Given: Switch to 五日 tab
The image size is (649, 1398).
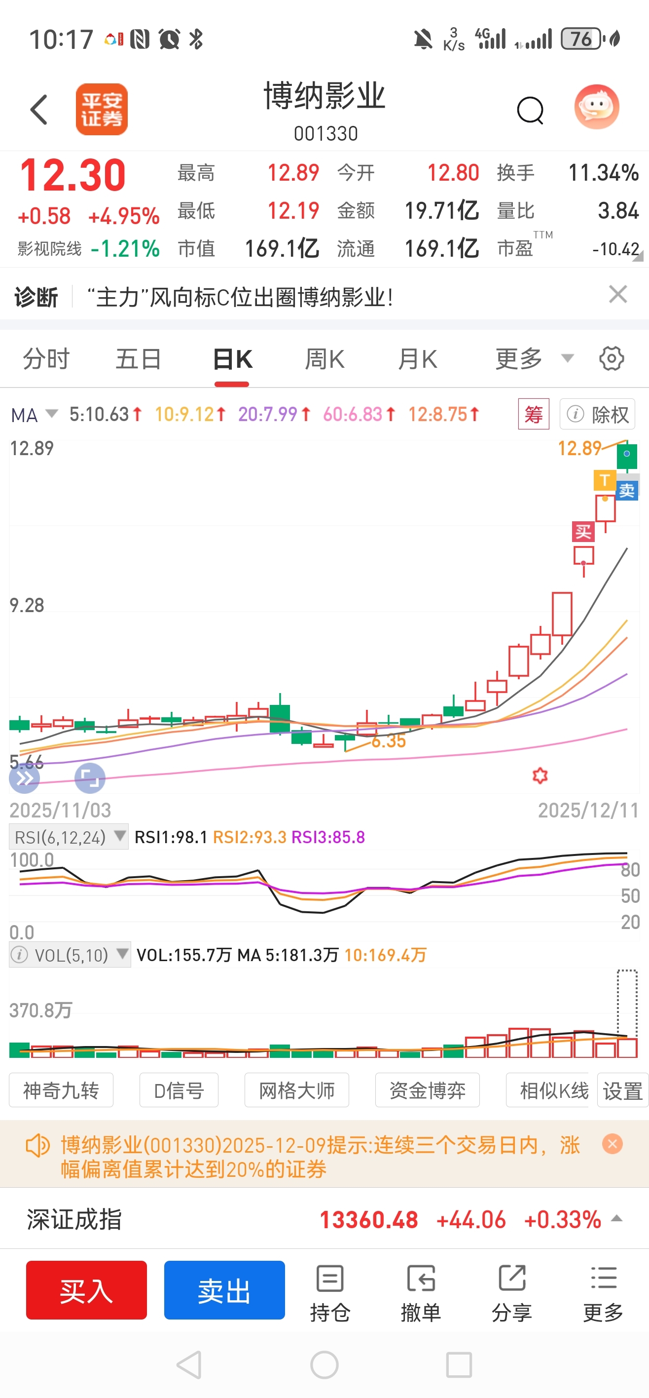Looking at the screenshot, I should [x=138, y=359].
